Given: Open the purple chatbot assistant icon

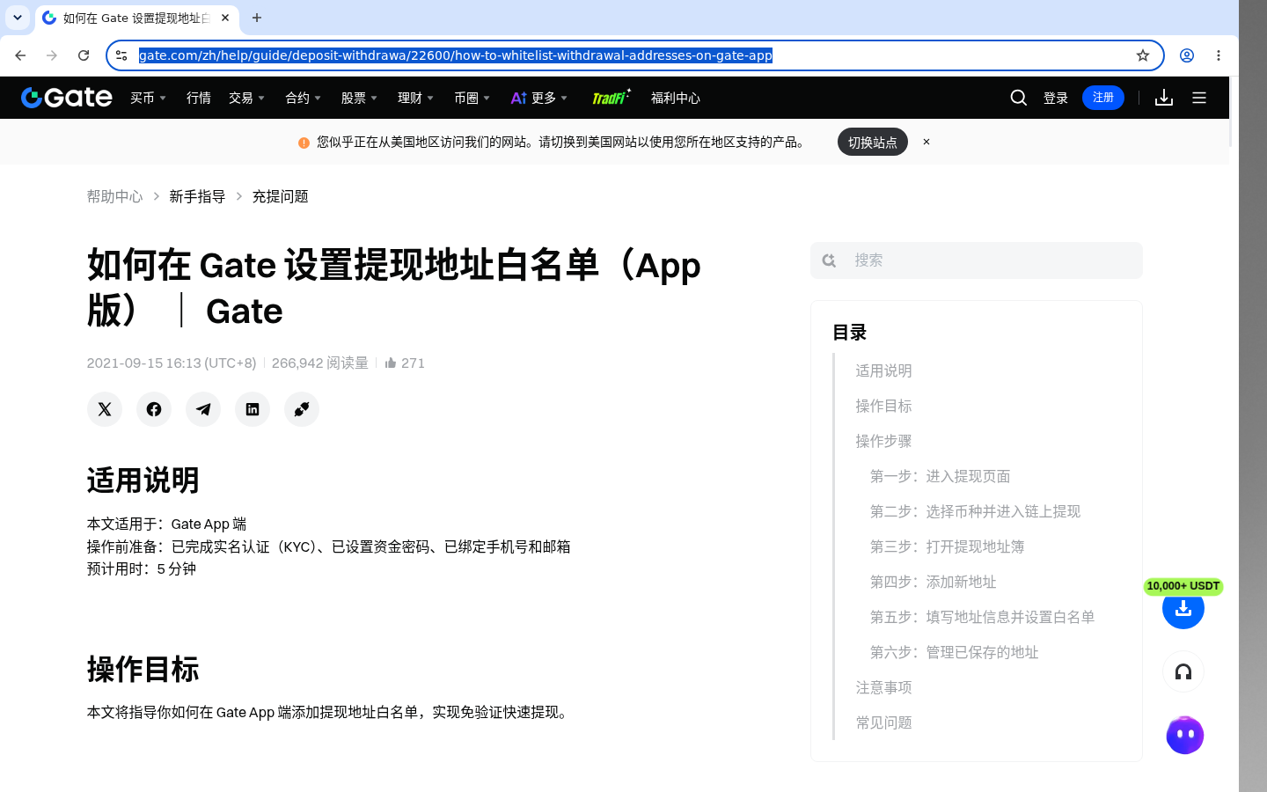Looking at the screenshot, I should pos(1184,735).
